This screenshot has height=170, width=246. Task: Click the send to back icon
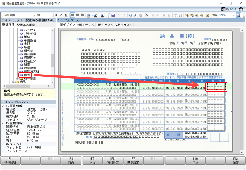192,15
